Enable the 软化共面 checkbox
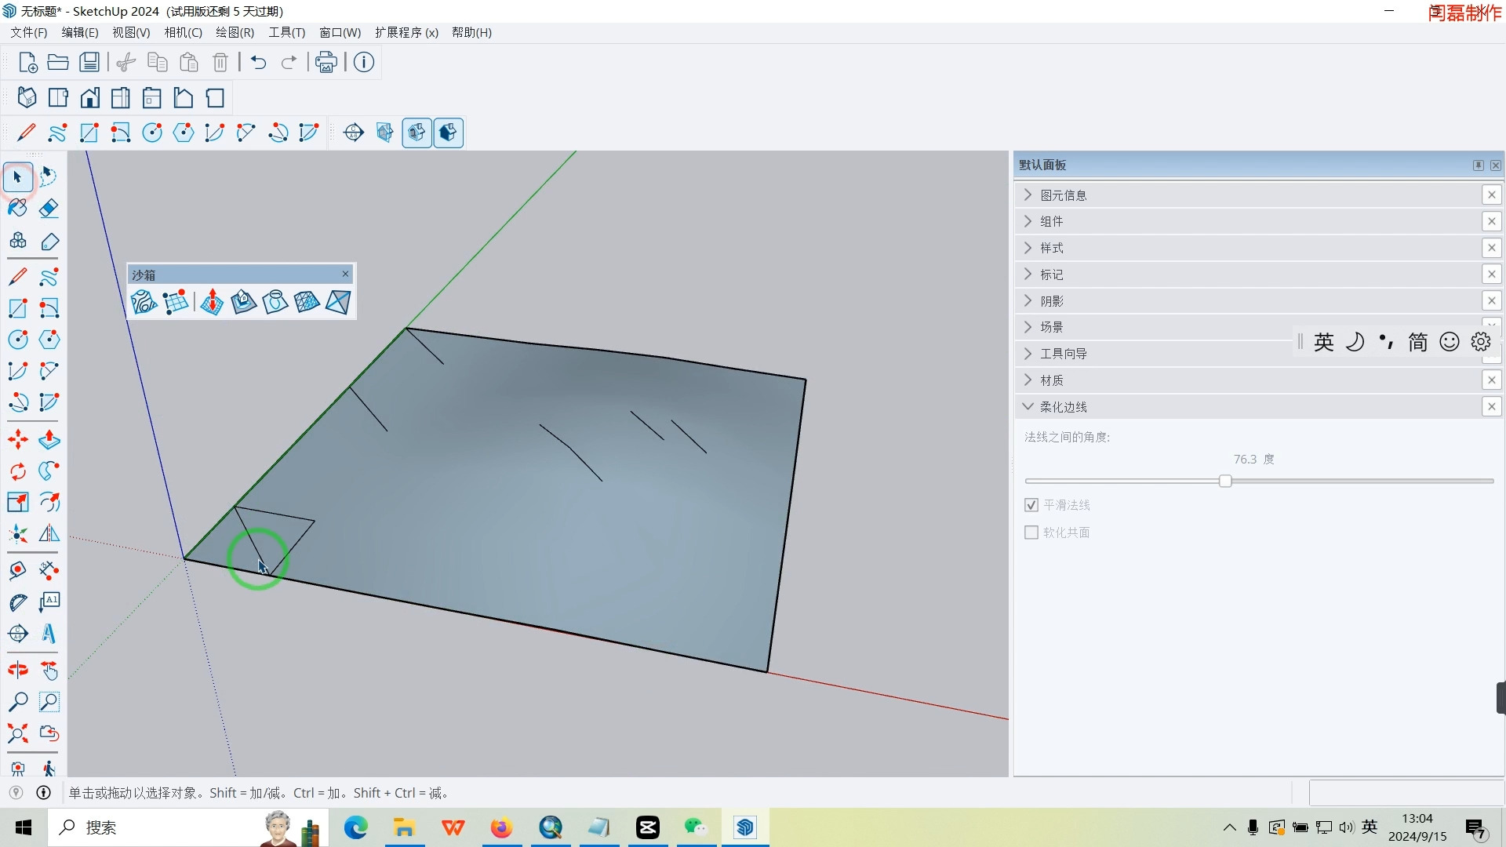The height and width of the screenshot is (847, 1506). 1031,533
